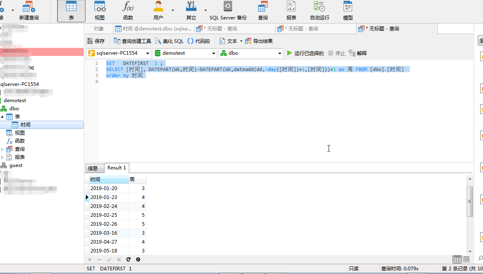Open the 报表 (reports) toolbar icon
Viewport: 483px width, 274px height.
pyautogui.click(x=291, y=11)
